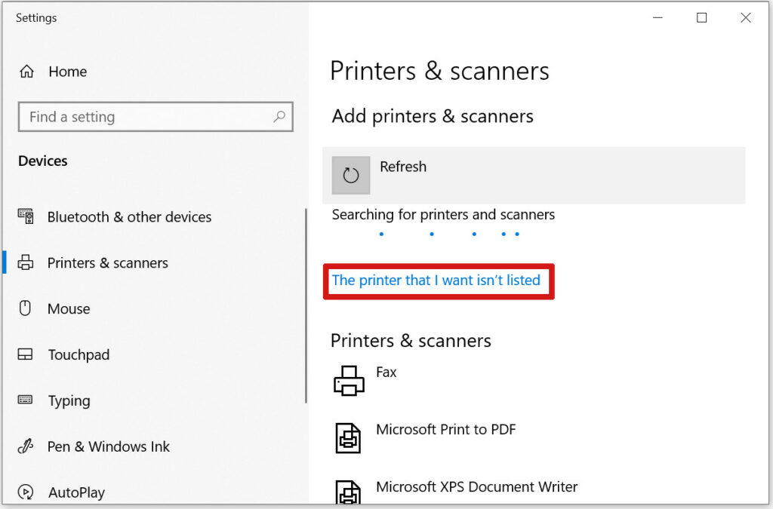The width and height of the screenshot is (773, 509).
Task: Click the Bluetooth & other devices icon
Action: 26,216
